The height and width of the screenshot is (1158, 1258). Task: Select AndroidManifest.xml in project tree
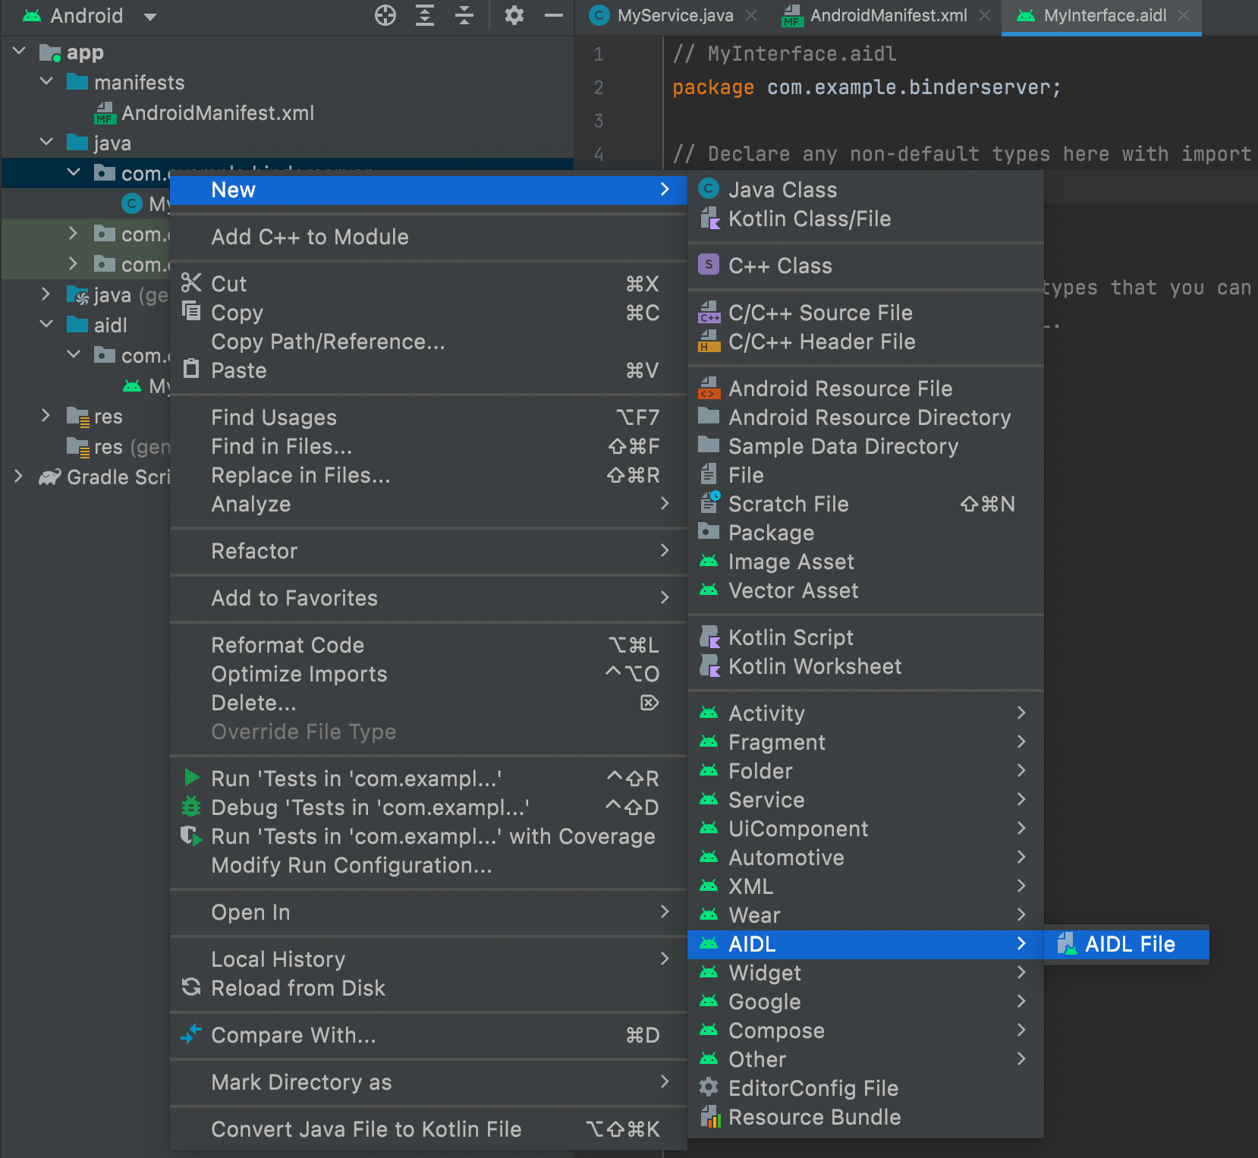(x=203, y=113)
